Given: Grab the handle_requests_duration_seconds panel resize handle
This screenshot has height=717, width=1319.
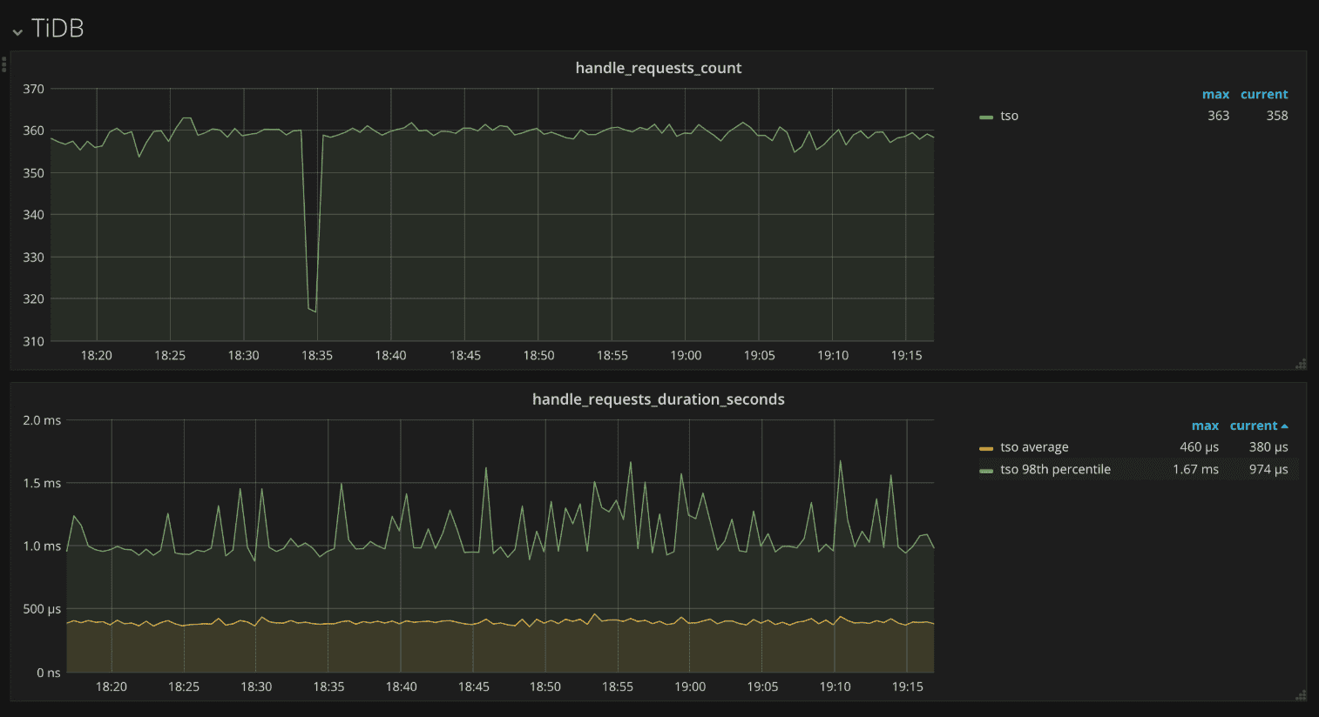Looking at the screenshot, I should point(1301,695).
